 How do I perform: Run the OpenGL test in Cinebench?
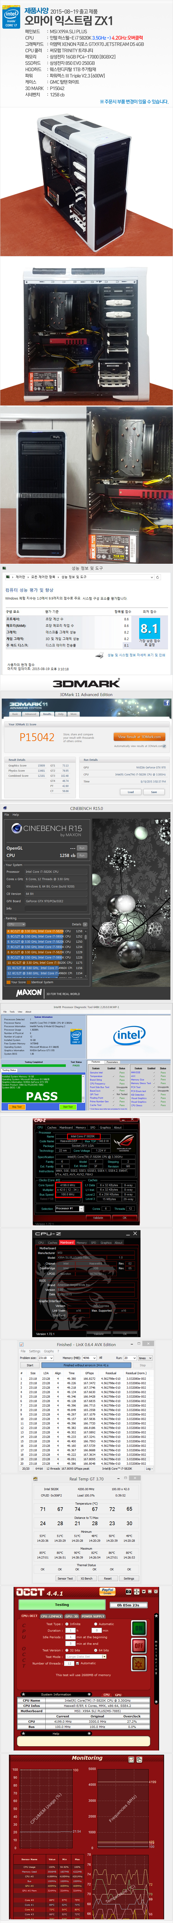click(82, 848)
